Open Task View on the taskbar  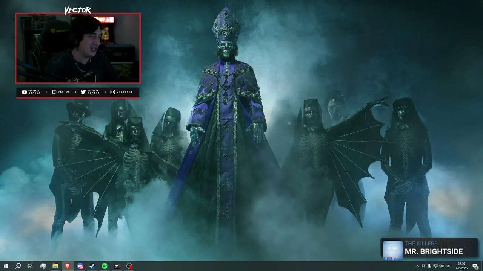[30, 266]
